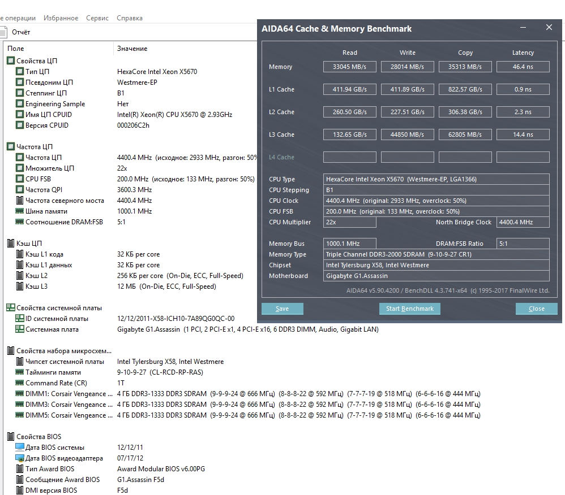Click the Memory Latency field 46.4 ns
This screenshot has width=565, height=495.
click(523, 67)
